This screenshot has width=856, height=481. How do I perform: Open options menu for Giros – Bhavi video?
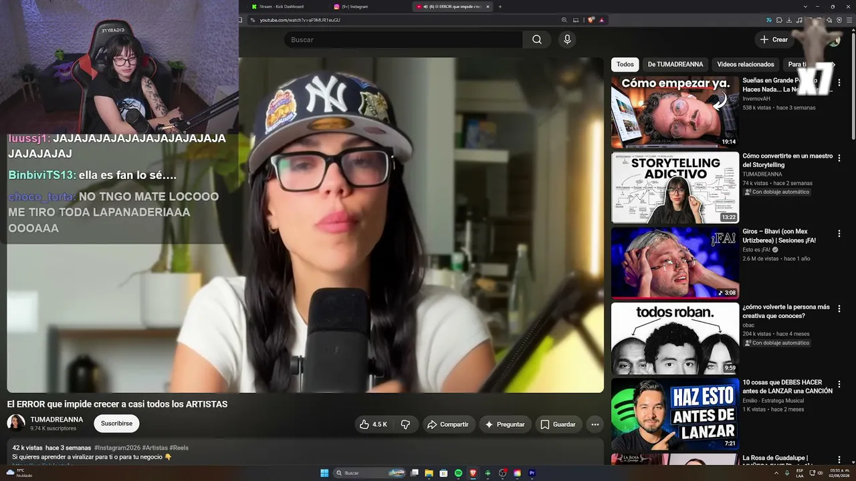pyautogui.click(x=839, y=234)
